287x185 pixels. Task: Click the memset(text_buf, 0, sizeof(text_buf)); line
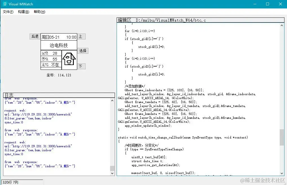pyautogui.click(x=163, y=173)
